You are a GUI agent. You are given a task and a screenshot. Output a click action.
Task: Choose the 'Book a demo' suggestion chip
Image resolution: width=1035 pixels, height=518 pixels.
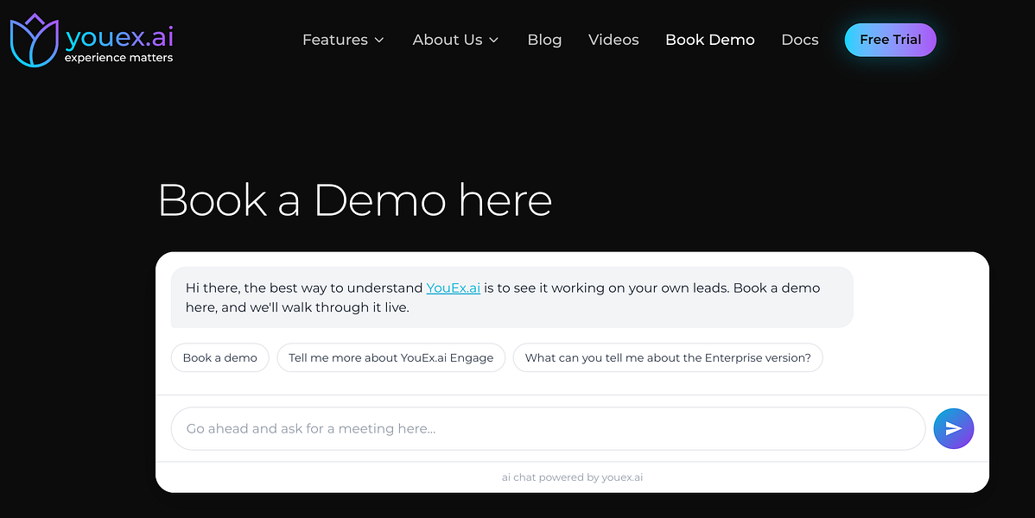pyautogui.click(x=219, y=357)
